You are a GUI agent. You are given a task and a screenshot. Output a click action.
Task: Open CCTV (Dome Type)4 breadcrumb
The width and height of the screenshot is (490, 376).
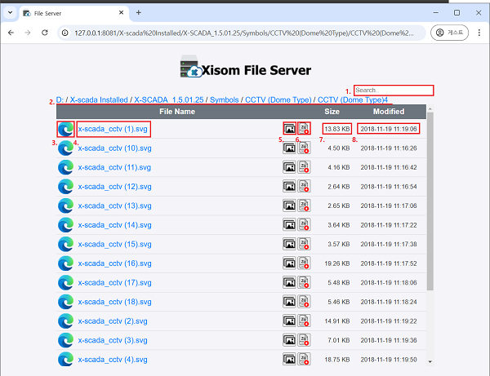(x=353, y=100)
